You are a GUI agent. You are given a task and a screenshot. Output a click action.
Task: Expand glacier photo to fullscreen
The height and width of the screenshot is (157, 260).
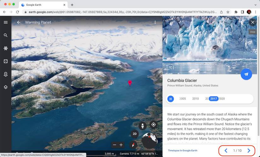pos(172,68)
